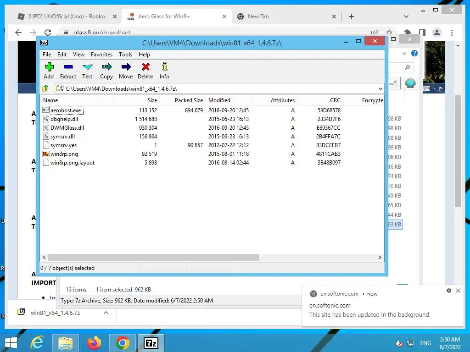Select the win8rp.png.layout file

(x=73, y=163)
